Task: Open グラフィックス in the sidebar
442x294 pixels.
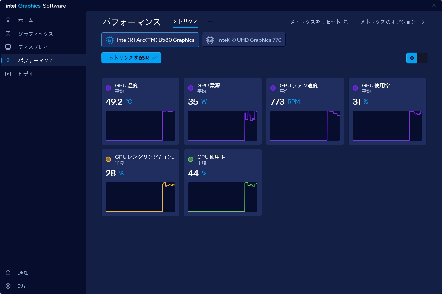Action: pos(44,34)
